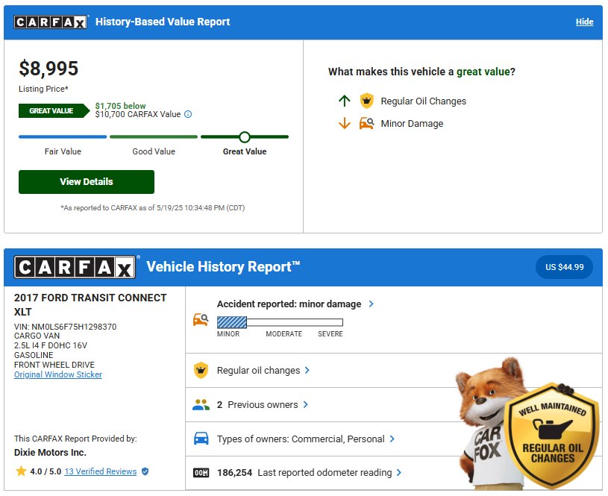608x496 pixels.
Task: Click the CARFAX logo in Vehicle History Report header
Action: (75, 267)
